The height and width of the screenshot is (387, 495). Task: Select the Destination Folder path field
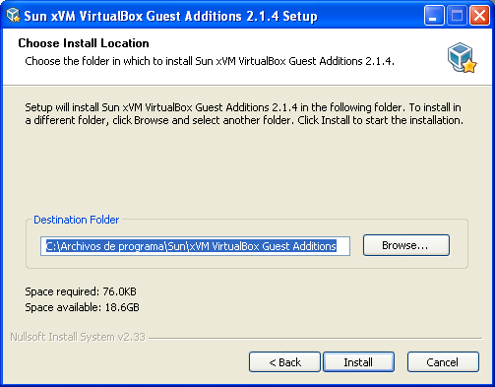(195, 246)
